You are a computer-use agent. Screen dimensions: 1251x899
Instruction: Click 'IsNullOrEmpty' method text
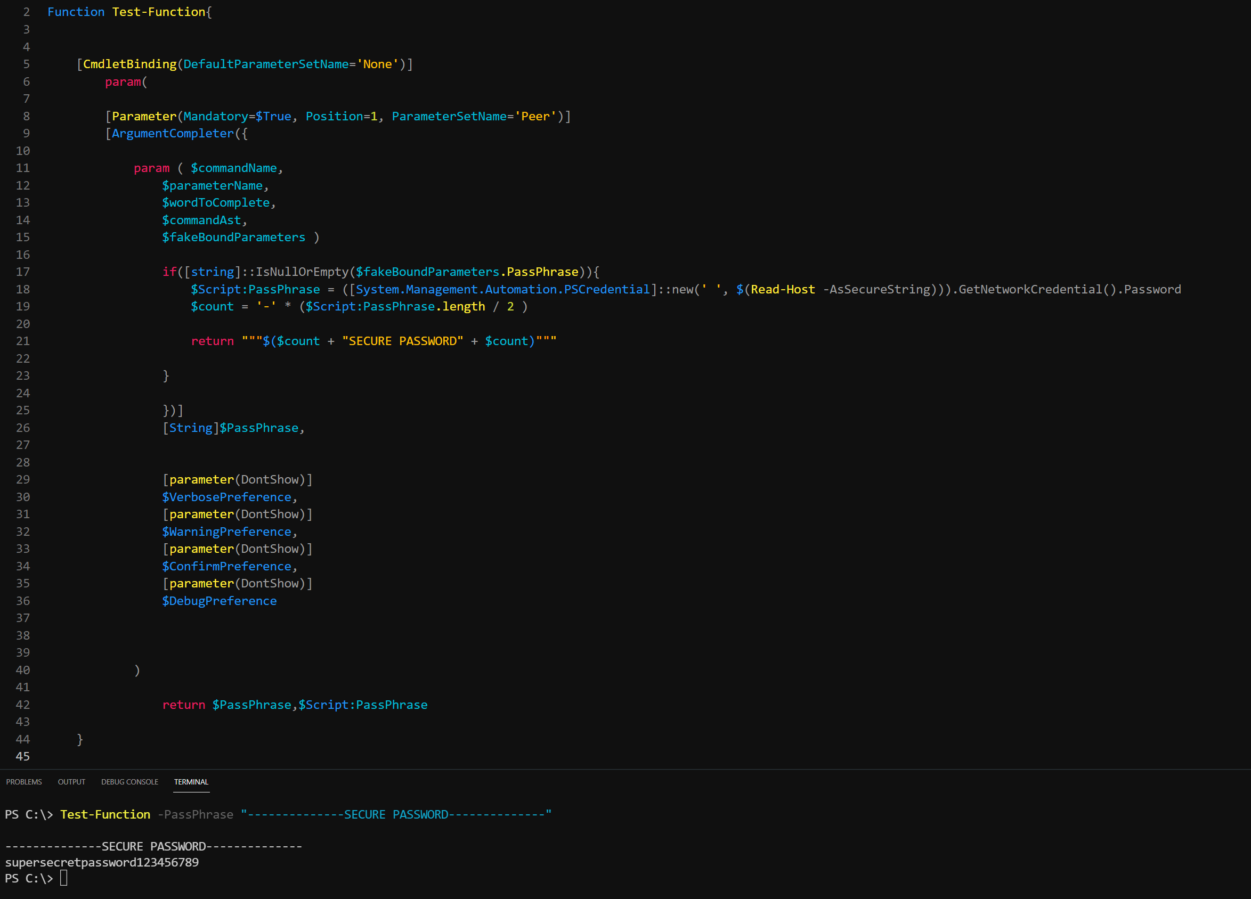point(302,272)
